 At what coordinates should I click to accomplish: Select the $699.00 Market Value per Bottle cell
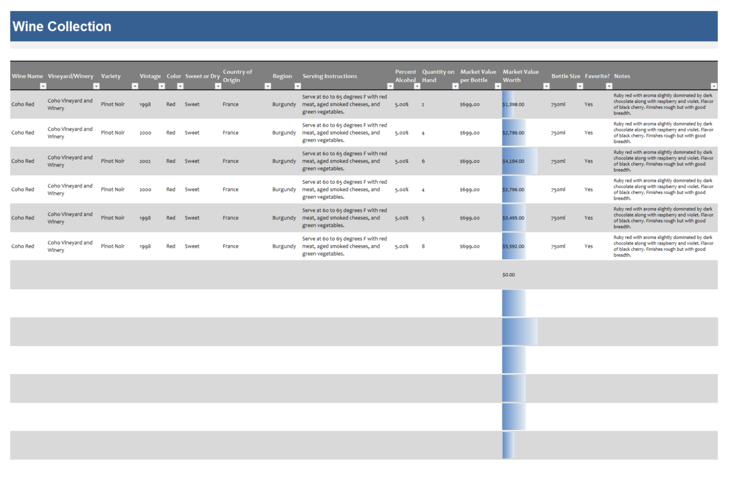point(469,104)
